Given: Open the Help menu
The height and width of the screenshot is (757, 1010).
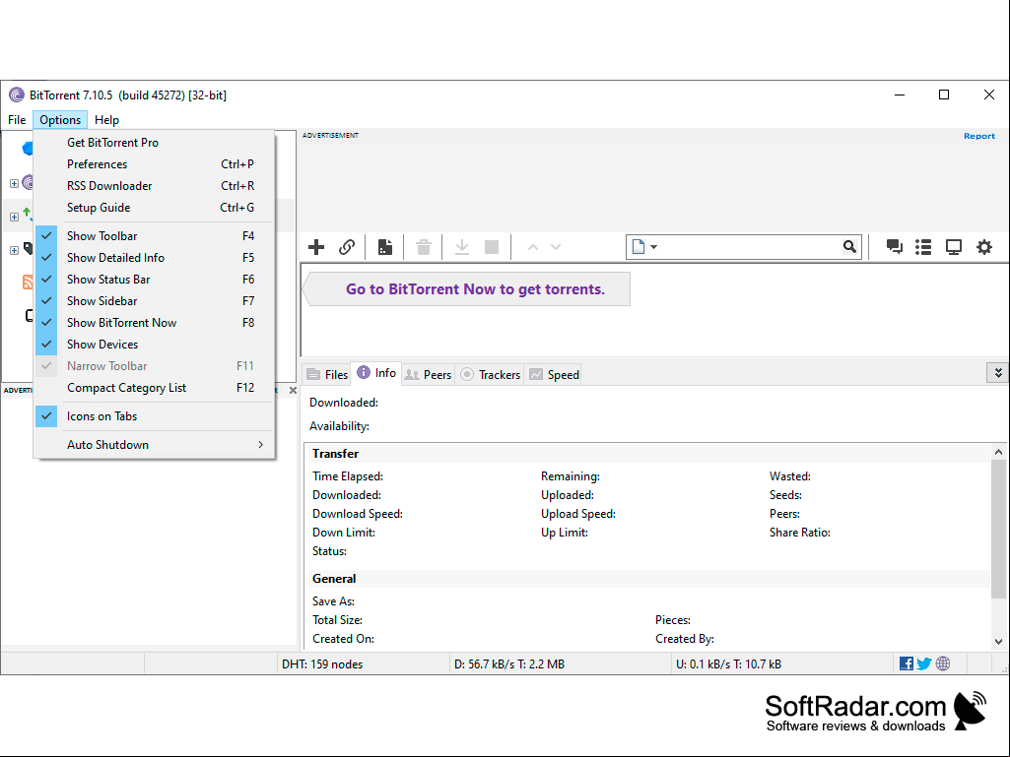Looking at the screenshot, I should pyautogui.click(x=107, y=120).
